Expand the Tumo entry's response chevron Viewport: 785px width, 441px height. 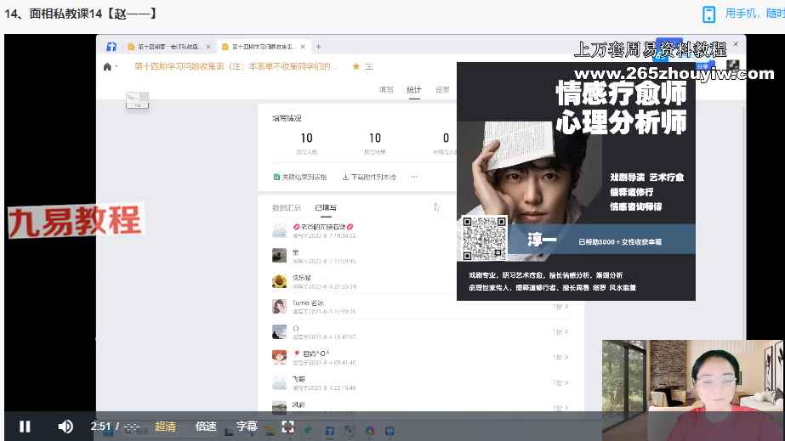tap(566, 306)
